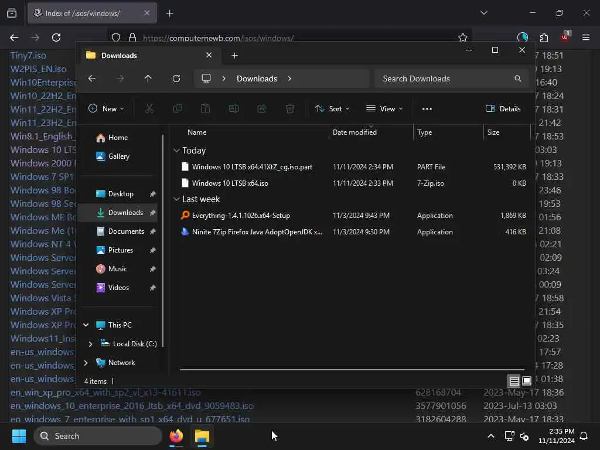Collapse the This PC tree node
This screenshot has height=450, width=600.
tap(86, 325)
